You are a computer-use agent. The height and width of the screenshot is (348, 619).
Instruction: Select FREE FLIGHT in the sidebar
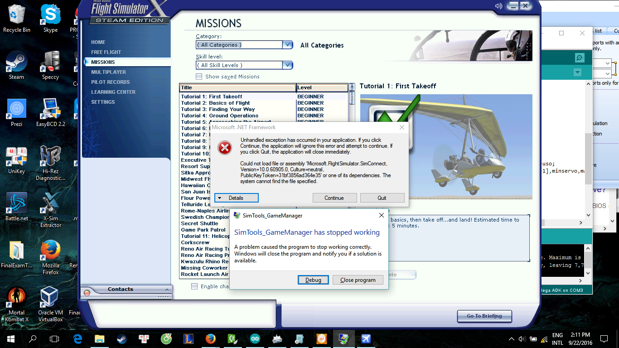tap(106, 52)
